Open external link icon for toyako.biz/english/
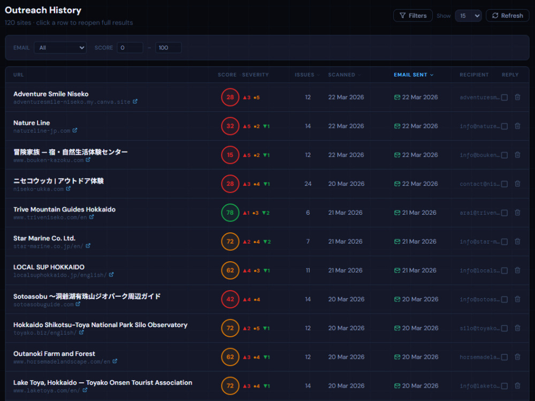The width and height of the screenshot is (535, 401). click(x=81, y=332)
